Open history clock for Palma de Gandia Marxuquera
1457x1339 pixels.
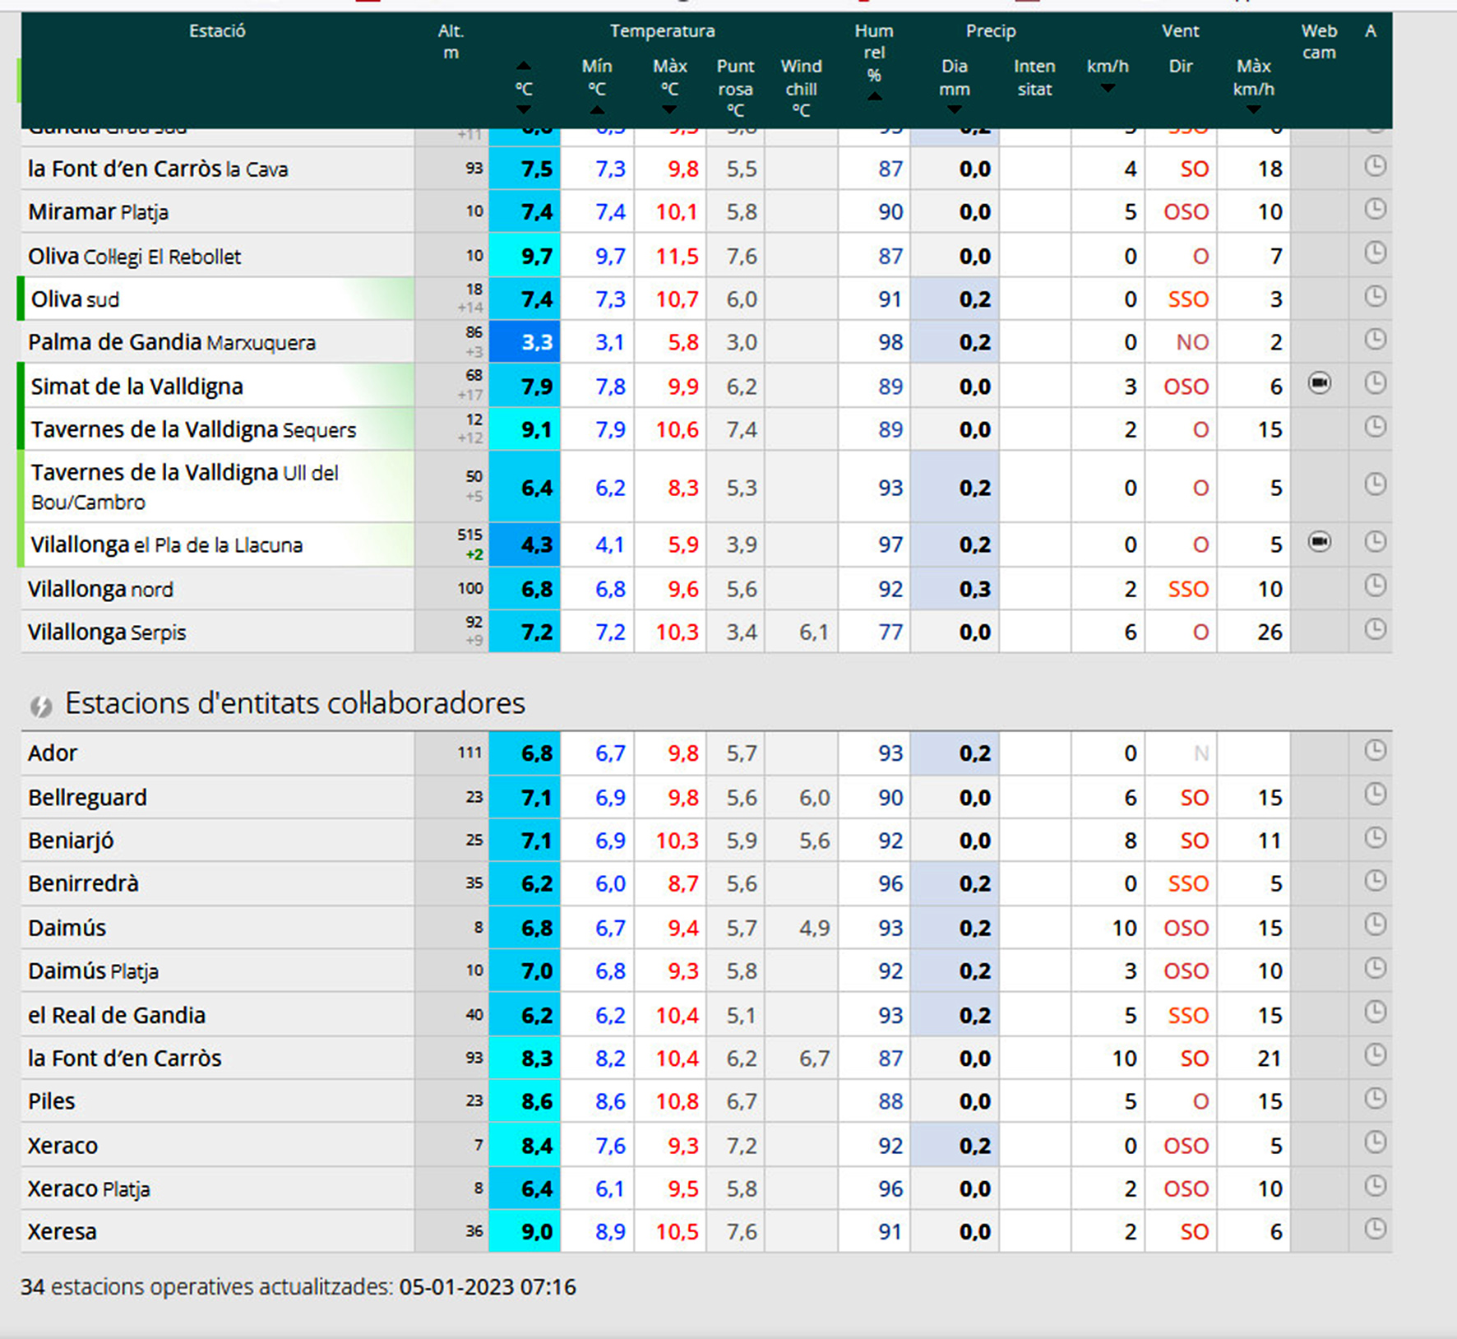(1376, 339)
